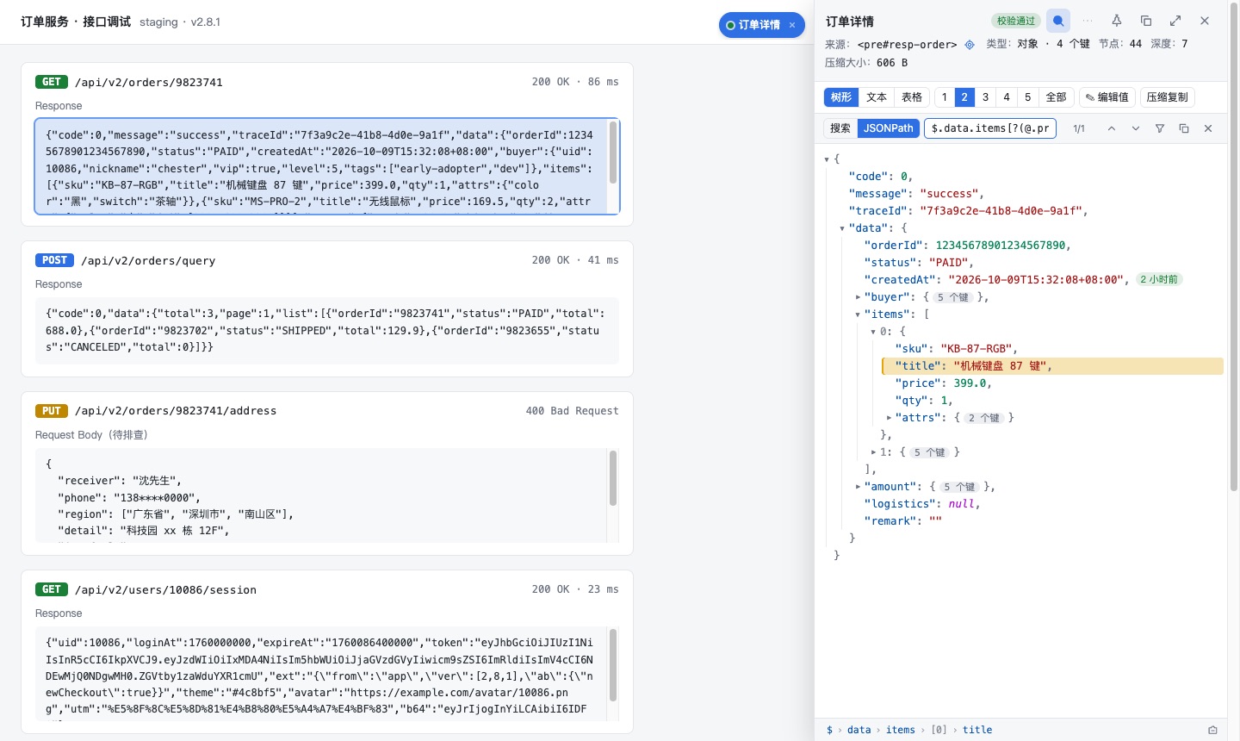Expand the "amount" node

click(x=858, y=487)
